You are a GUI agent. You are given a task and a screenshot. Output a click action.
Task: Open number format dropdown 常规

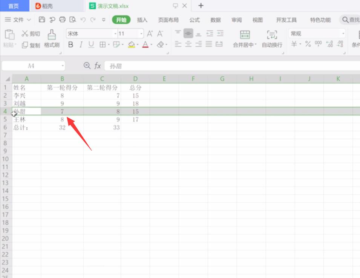(x=343, y=34)
